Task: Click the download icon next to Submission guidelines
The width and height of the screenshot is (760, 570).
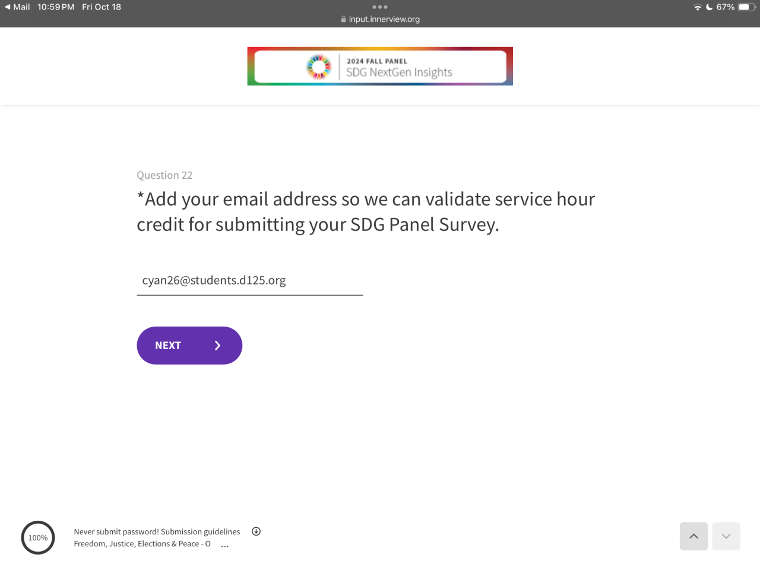Action: [256, 531]
